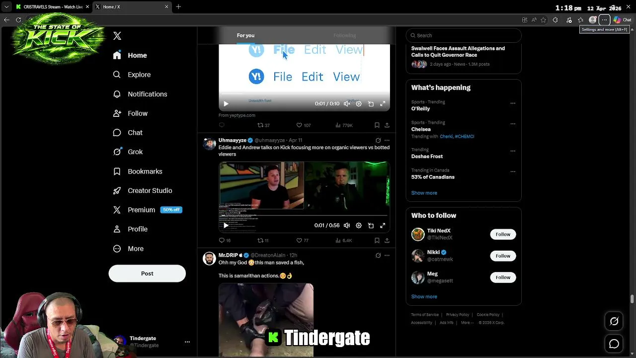Click the Creator Studio rocket icon
The height and width of the screenshot is (358, 636).
(117, 190)
